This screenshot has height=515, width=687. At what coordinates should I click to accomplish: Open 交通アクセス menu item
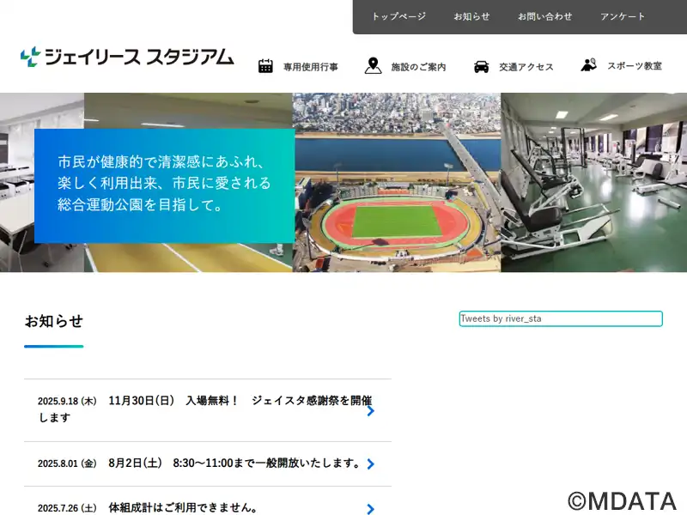526,67
